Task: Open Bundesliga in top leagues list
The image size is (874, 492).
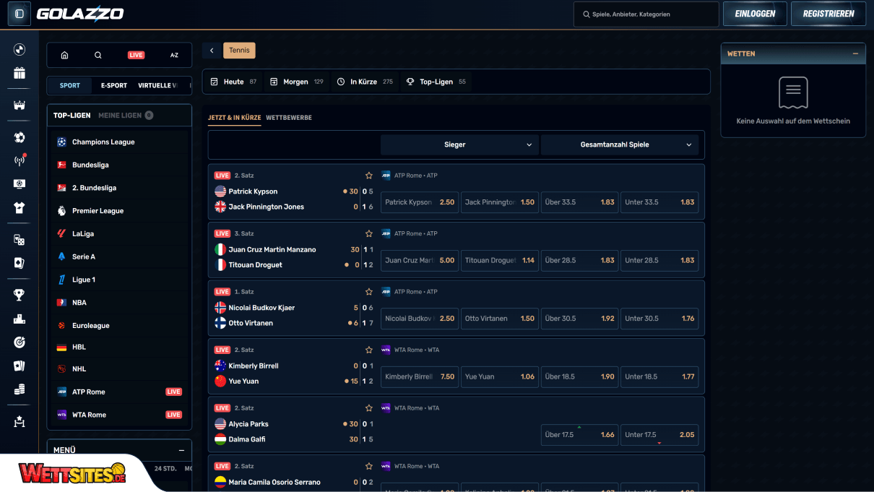Action: 119,165
